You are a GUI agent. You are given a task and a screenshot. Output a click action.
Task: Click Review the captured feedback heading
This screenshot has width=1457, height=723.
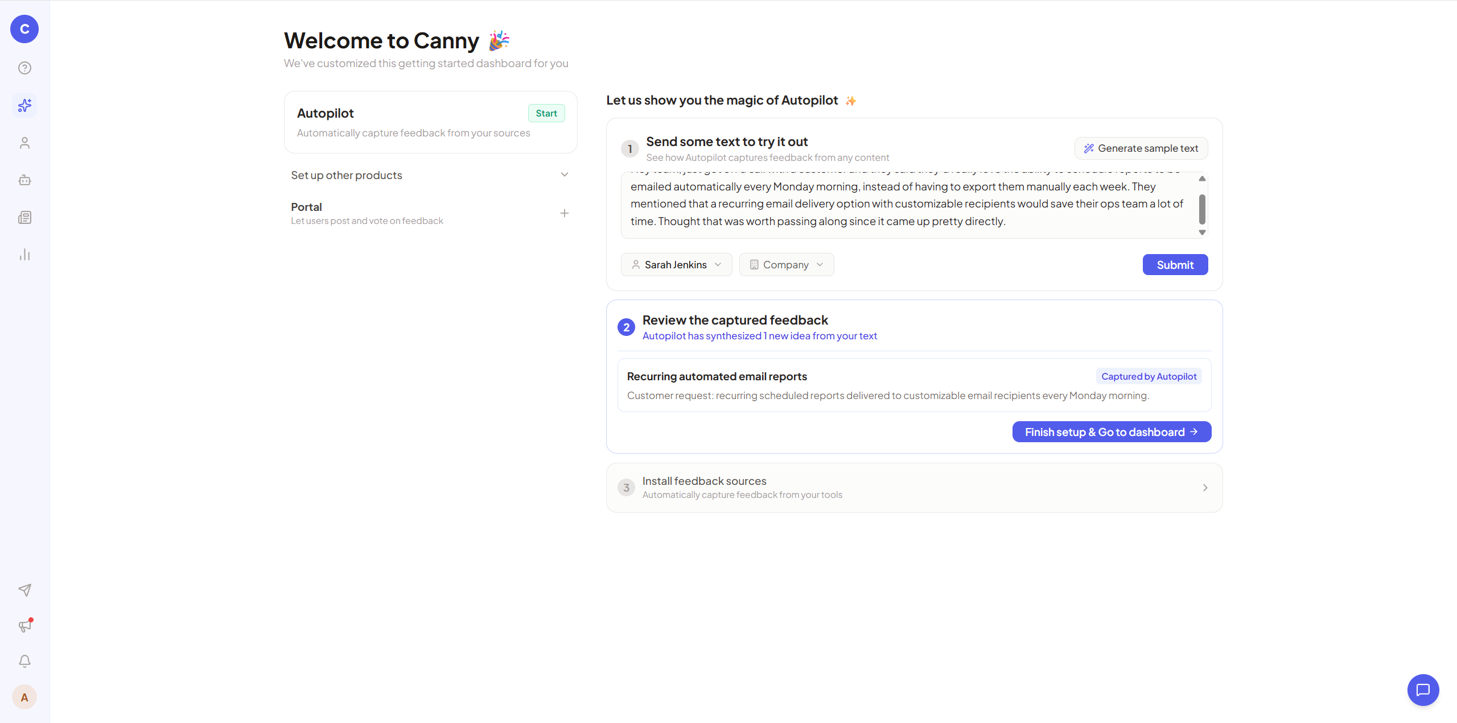[735, 320]
